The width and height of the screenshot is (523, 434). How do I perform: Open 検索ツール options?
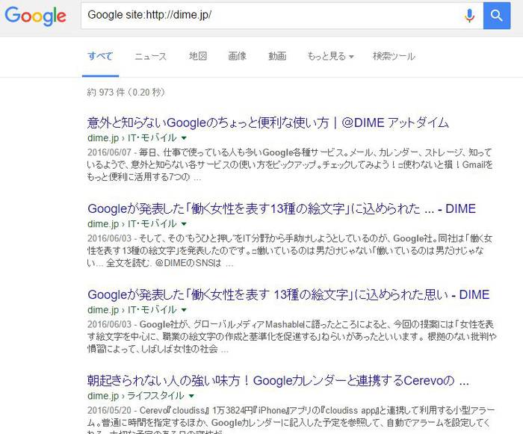tap(394, 56)
